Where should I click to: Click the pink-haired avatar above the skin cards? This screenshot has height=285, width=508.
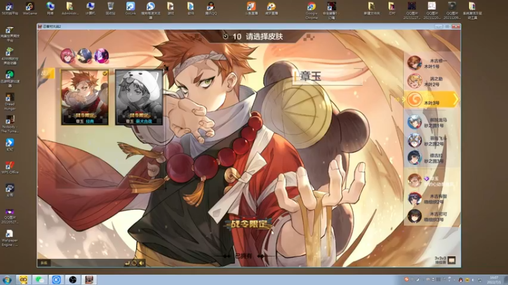tap(67, 56)
